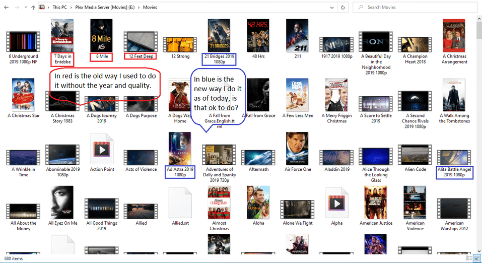Go up one folder level

click(33, 8)
